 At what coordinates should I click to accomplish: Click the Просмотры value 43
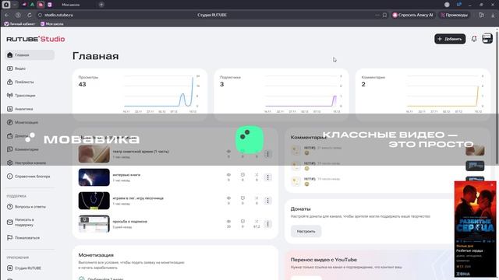point(82,84)
